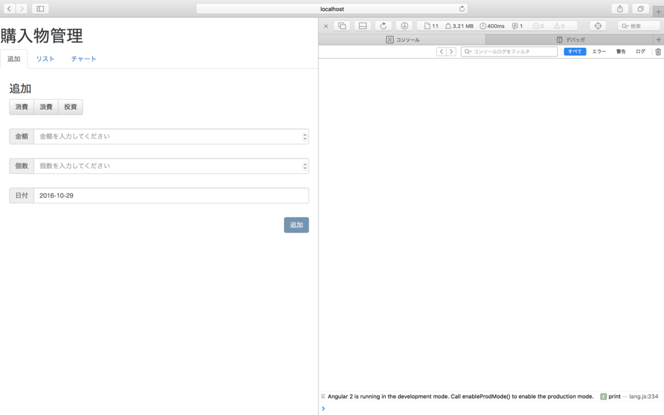The width and height of the screenshot is (664, 415).
Task: Adjust the 金額 field stepper arrows
Action: 305,136
